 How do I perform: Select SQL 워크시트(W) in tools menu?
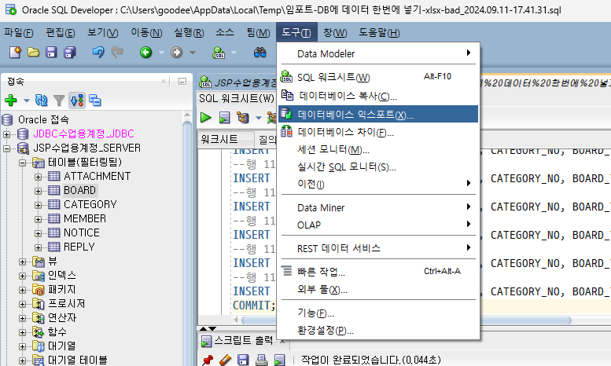378,77
